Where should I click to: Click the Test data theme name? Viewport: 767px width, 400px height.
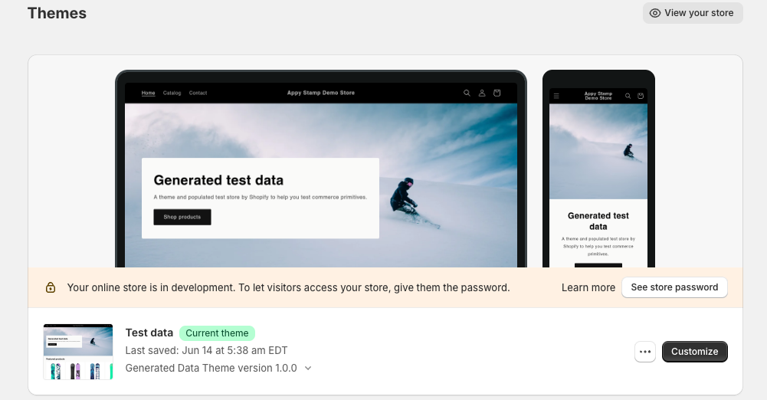[149, 333]
